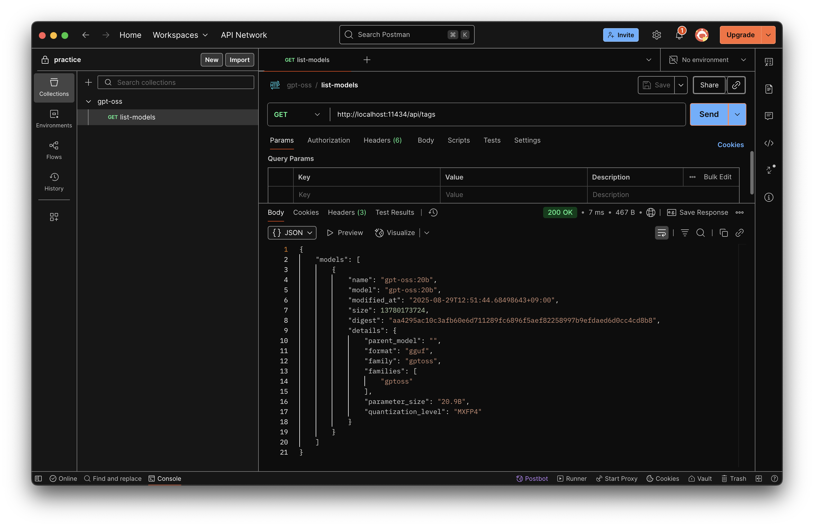Image resolution: width=814 pixels, height=527 pixels.
Task: Expand the JSON format dropdown
Action: tap(292, 233)
